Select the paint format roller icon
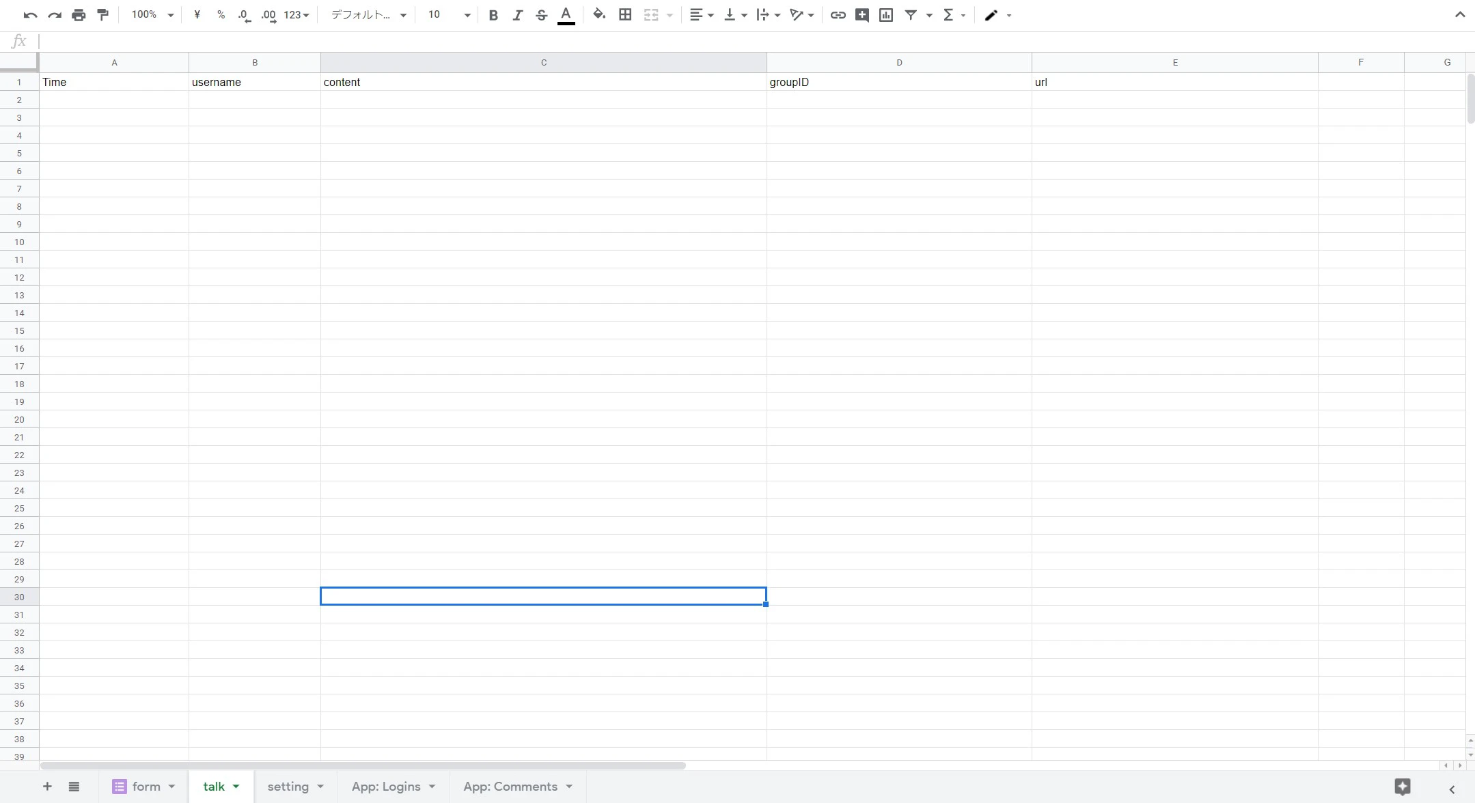Image resolution: width=1475 pixels, height=803 pixels. 102,15
